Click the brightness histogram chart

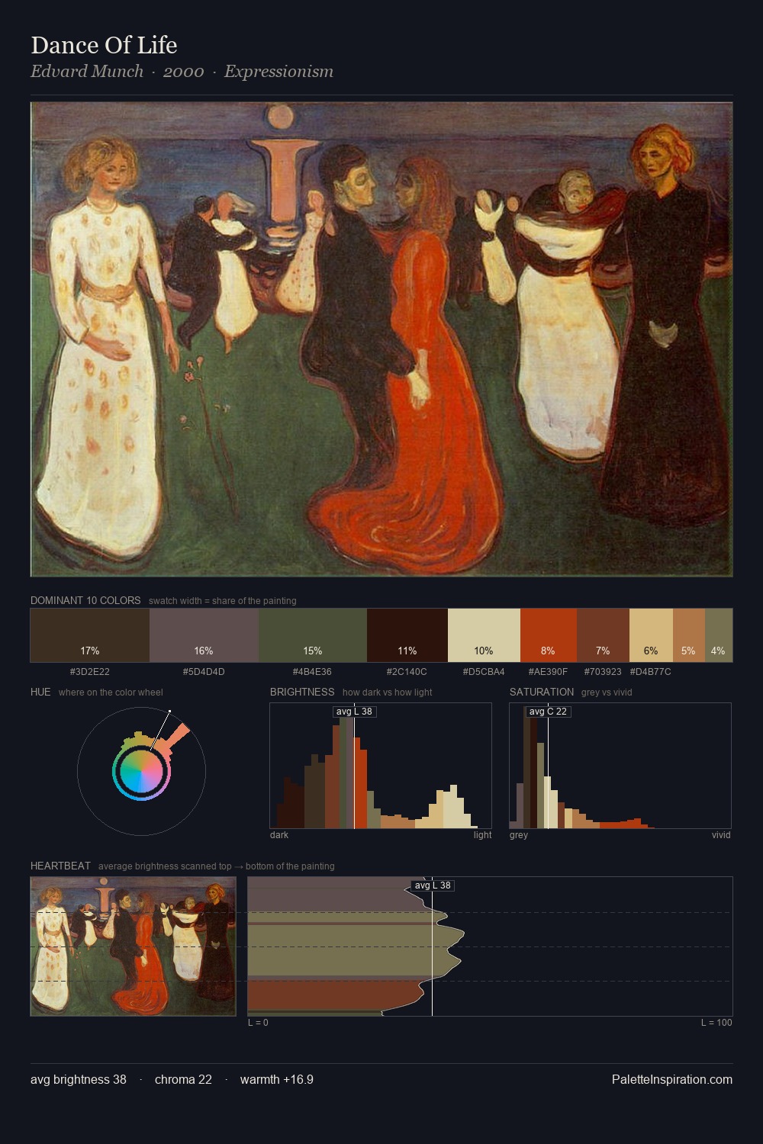[381, 766]
